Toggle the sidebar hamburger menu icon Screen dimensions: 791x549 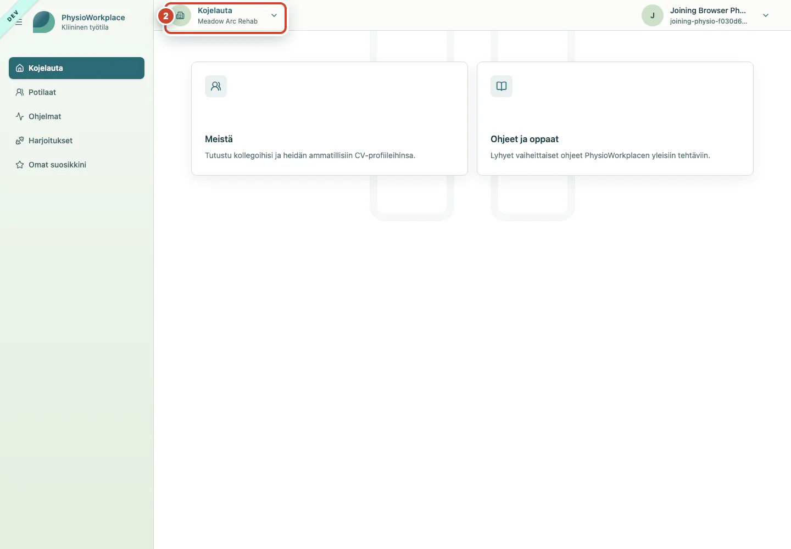(19, 22)
